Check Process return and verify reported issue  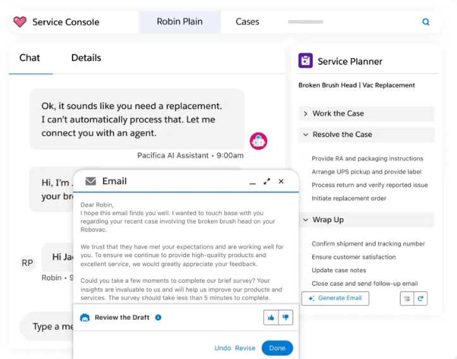[x=304, y=185]
